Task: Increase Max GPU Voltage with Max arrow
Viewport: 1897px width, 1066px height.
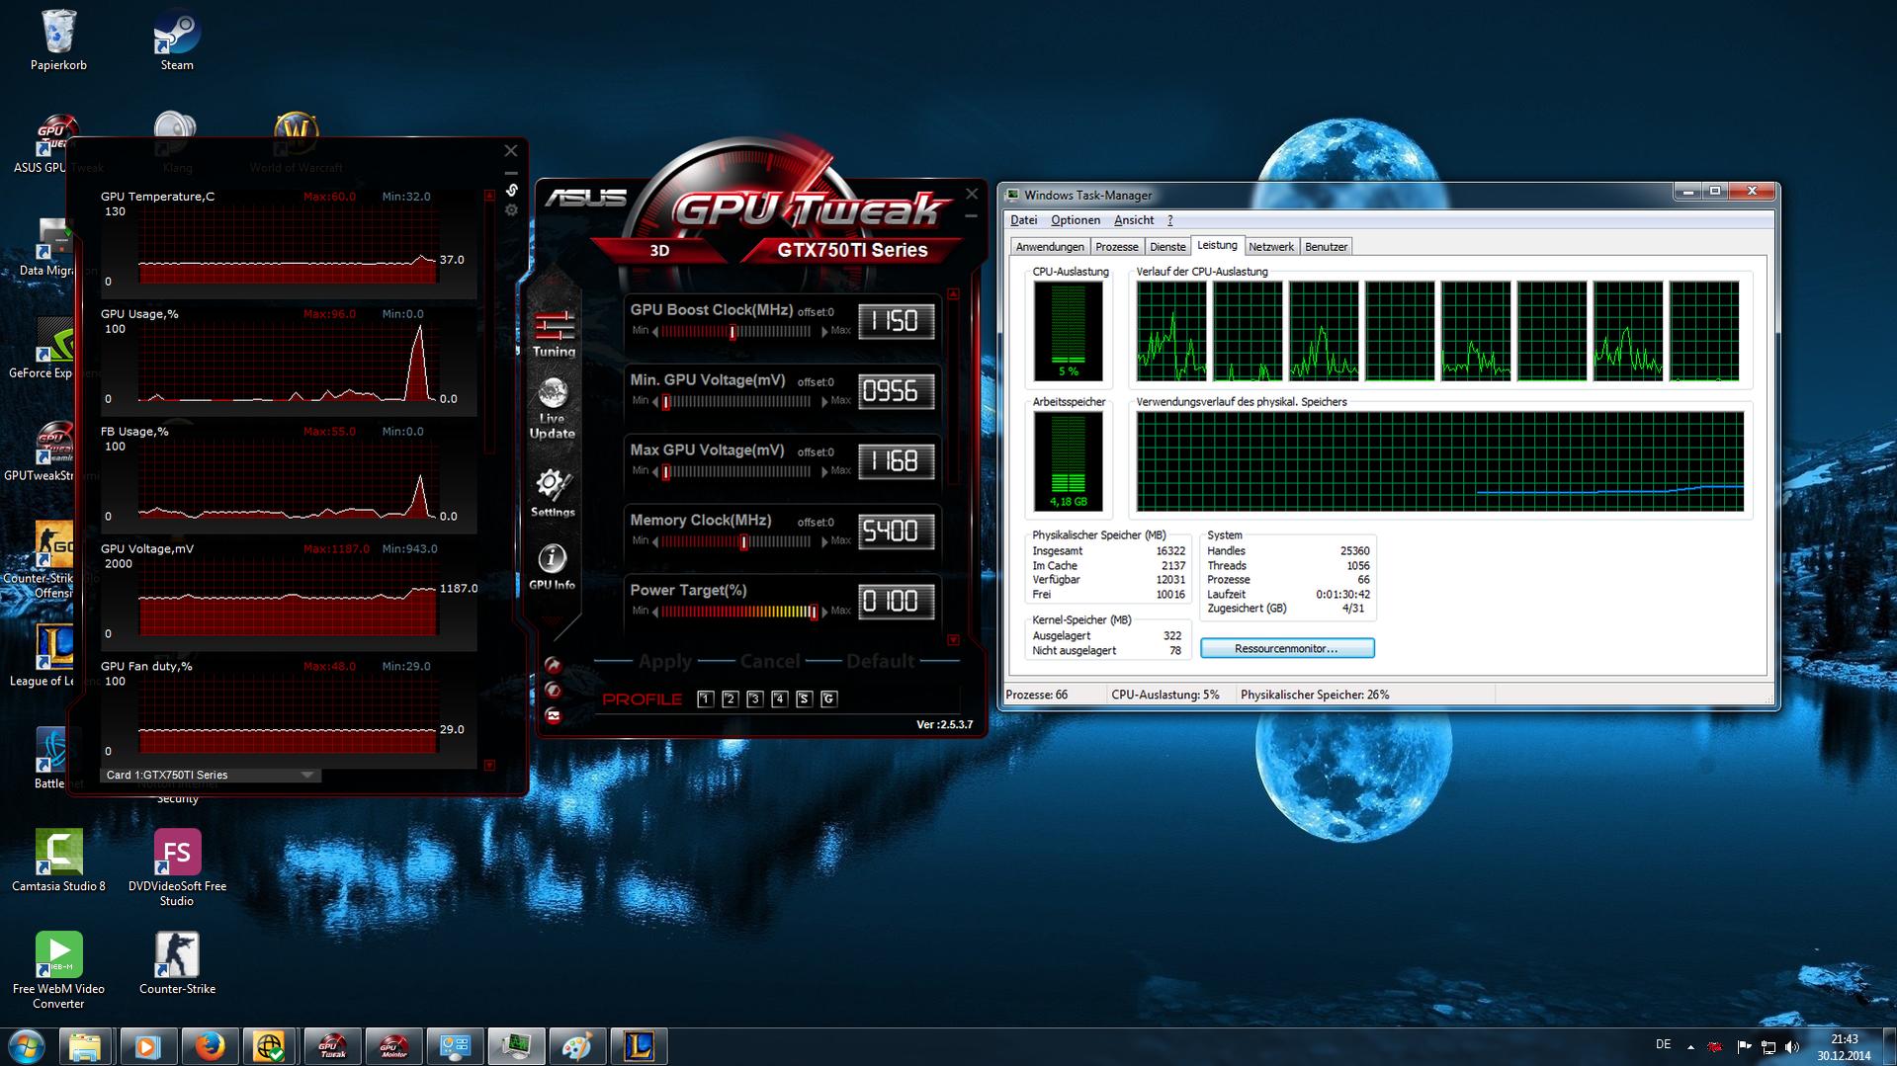Action: click(x=824, y=472)
